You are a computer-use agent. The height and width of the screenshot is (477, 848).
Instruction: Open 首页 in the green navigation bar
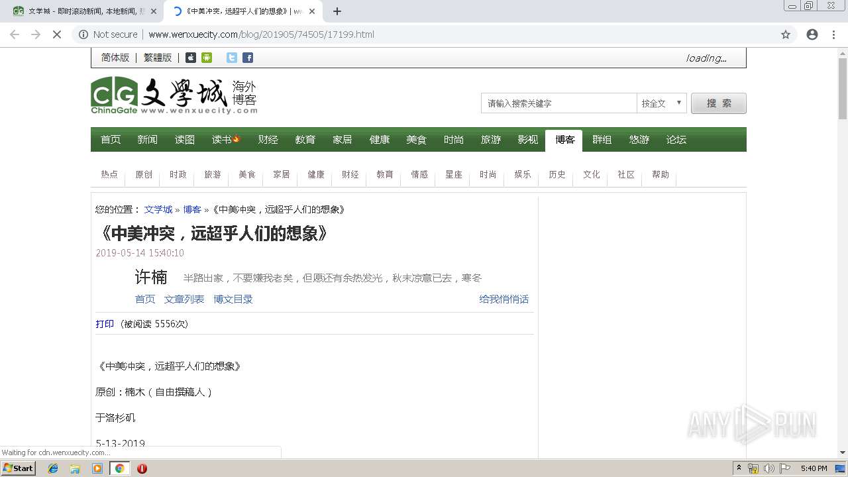coord(111,140)
